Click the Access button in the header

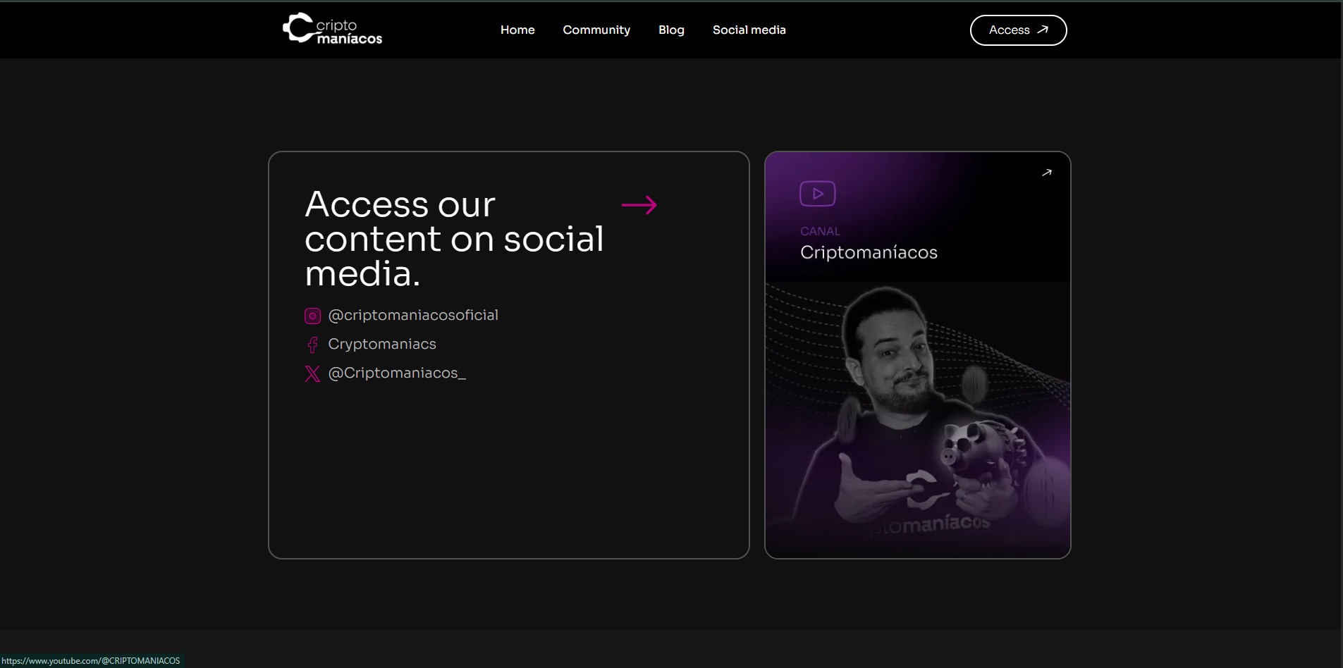1018,30
